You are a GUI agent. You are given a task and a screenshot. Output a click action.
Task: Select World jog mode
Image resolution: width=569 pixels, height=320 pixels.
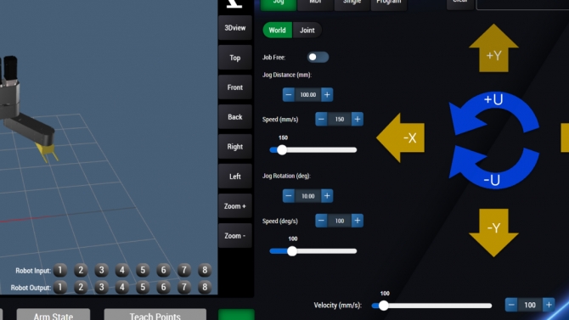pyautogui.click(x=277, y=30)
